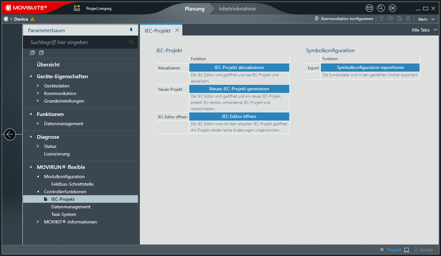
Task: Open the Alle Tabs dropdown
Action: (425, 30)
